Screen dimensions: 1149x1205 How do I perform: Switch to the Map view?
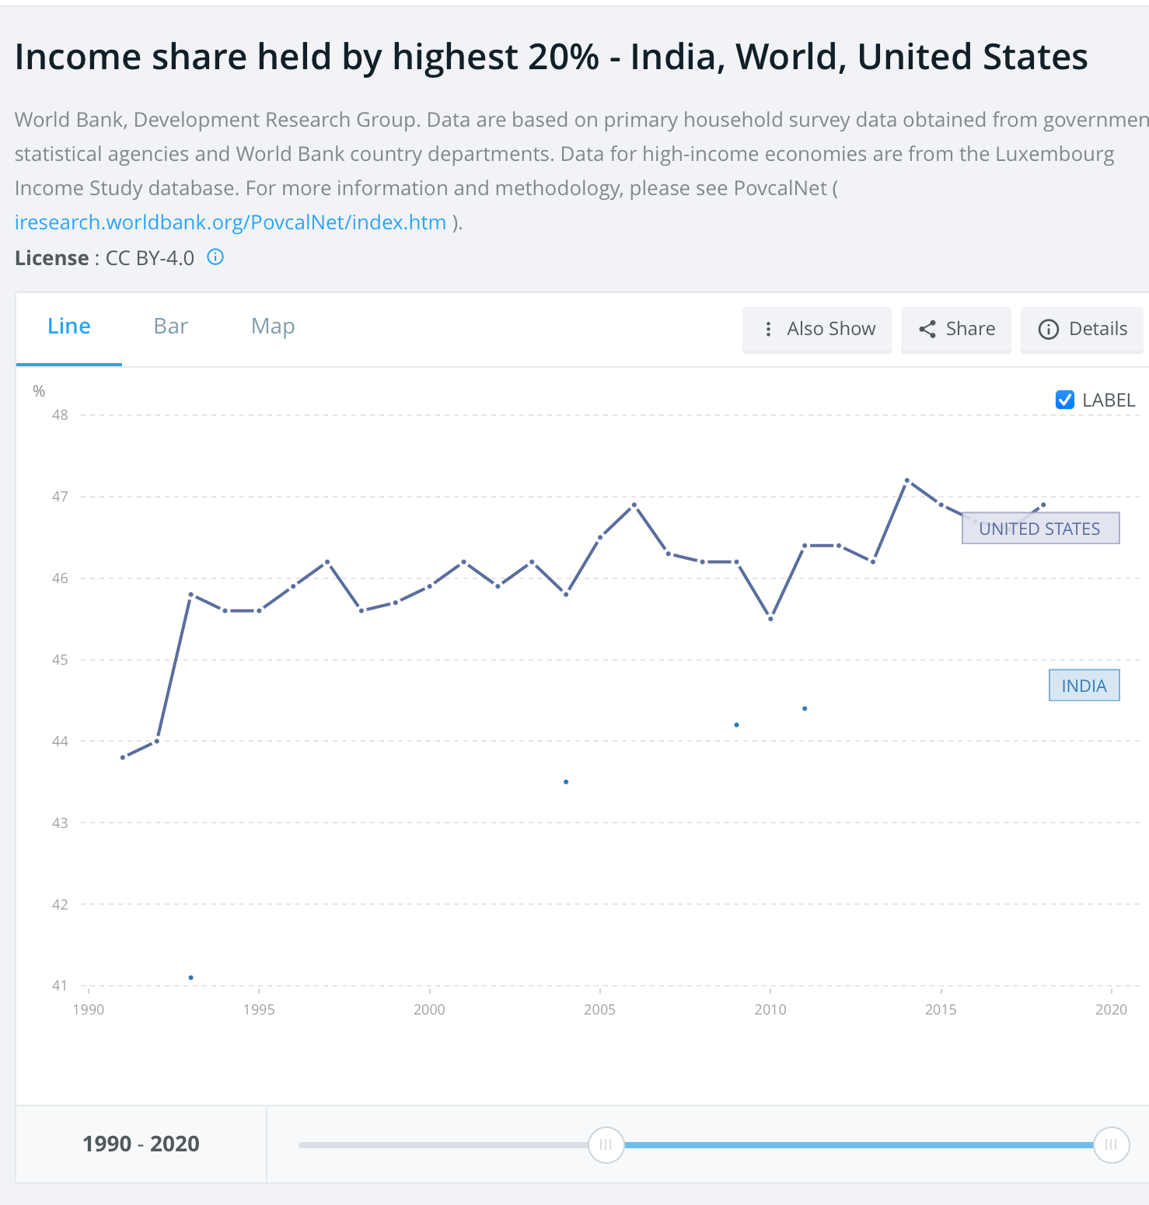(x=272, y=327)
